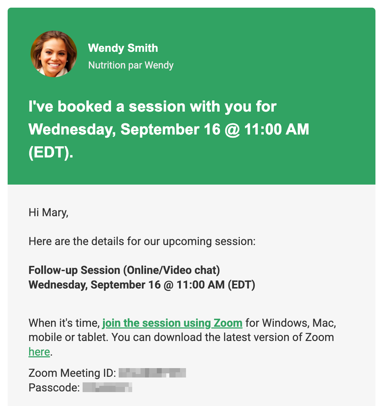This screenshot has width=381, height=406.
Task: Open the 'join the session using Zoom' link
Action: 172,323
